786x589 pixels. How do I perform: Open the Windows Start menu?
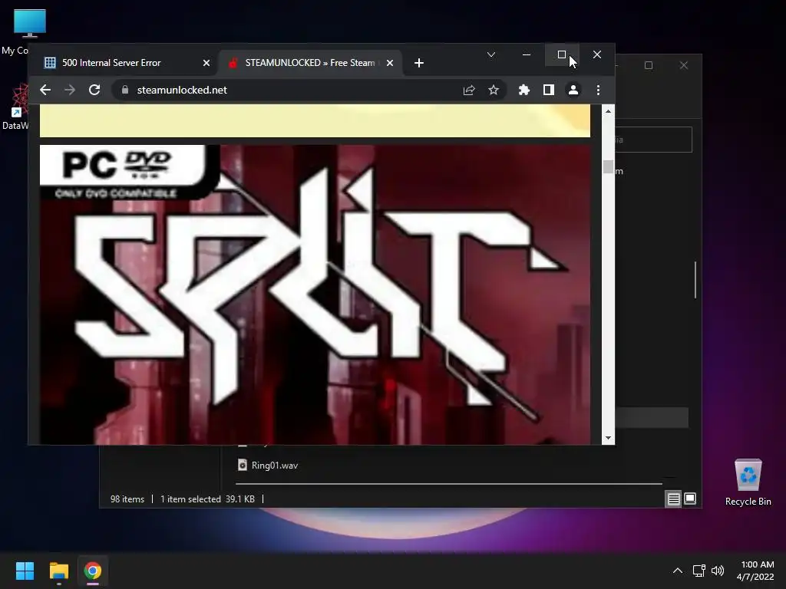[x=25, y=571]
